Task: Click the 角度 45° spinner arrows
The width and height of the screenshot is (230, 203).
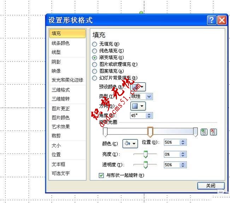Action: [x=149, y=116]
